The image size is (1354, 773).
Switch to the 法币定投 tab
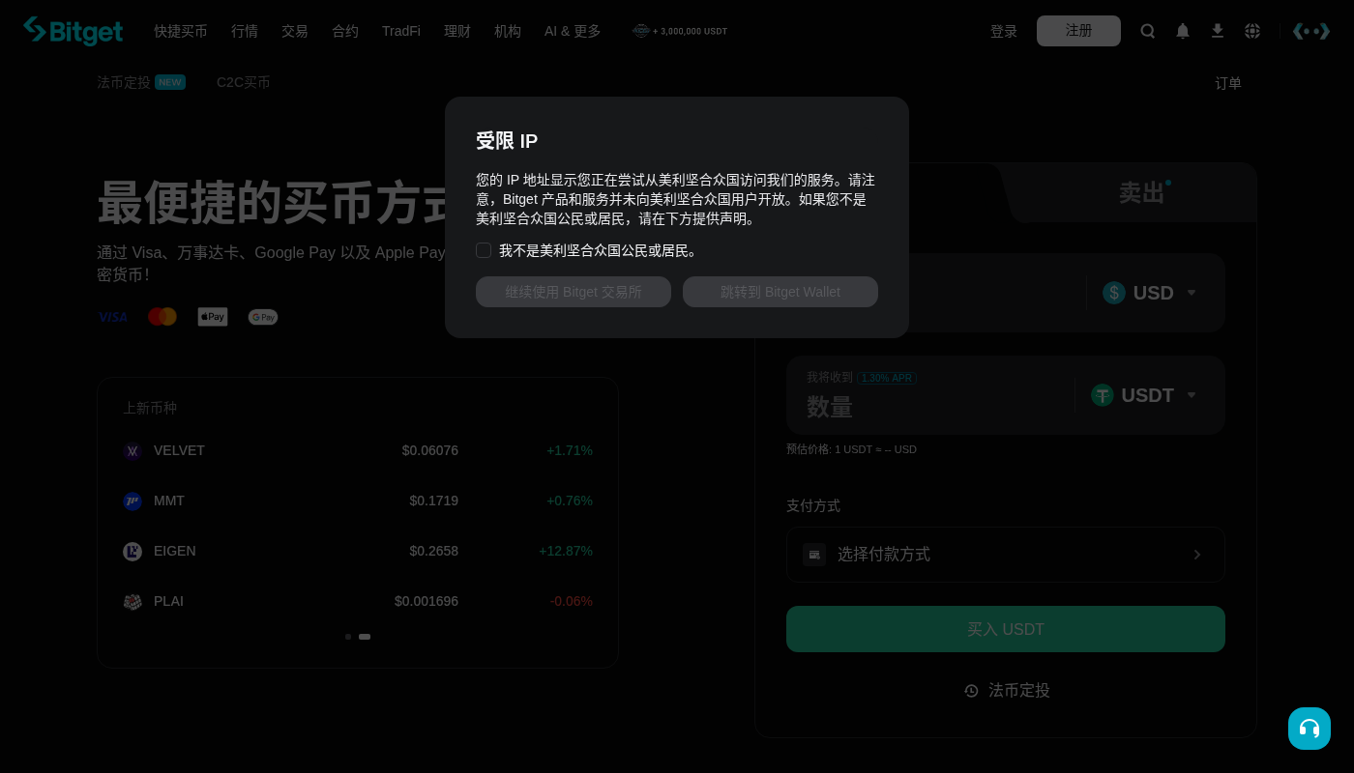[124, 82]
